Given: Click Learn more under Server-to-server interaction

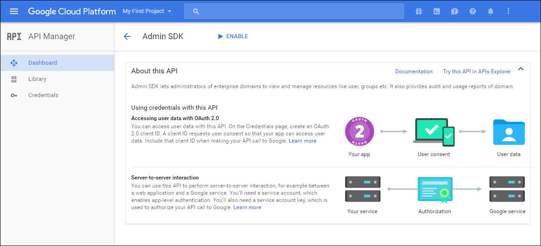Looking at the screenshot, I should [x=247, y=207].
